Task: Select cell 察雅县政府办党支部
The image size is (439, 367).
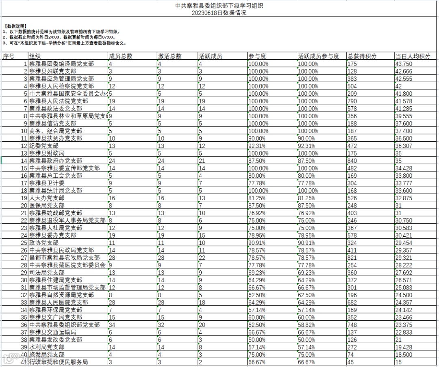Action: pos(68,161)
